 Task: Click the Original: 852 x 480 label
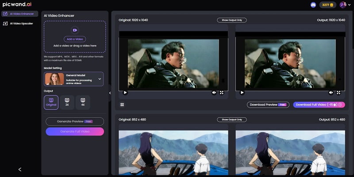coord(132,119)
